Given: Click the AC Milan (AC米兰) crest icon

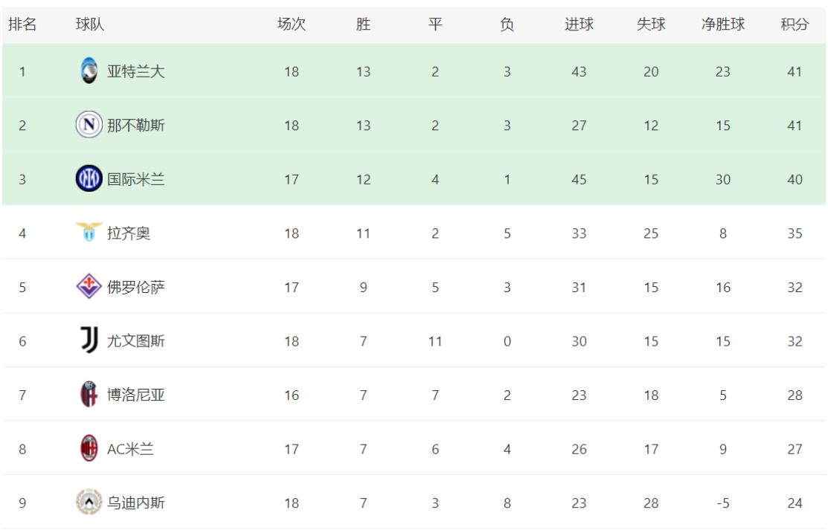Looking at the screenshot, I should click(88, 448).
